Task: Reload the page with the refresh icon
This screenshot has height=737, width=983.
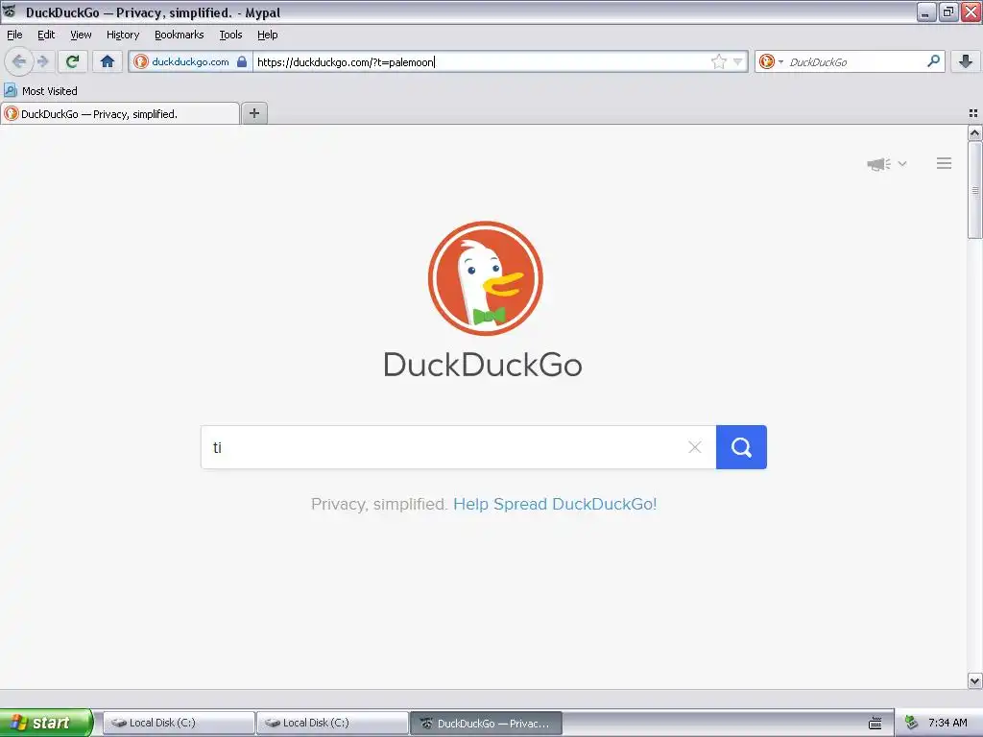Action: (x=73, y=61)
